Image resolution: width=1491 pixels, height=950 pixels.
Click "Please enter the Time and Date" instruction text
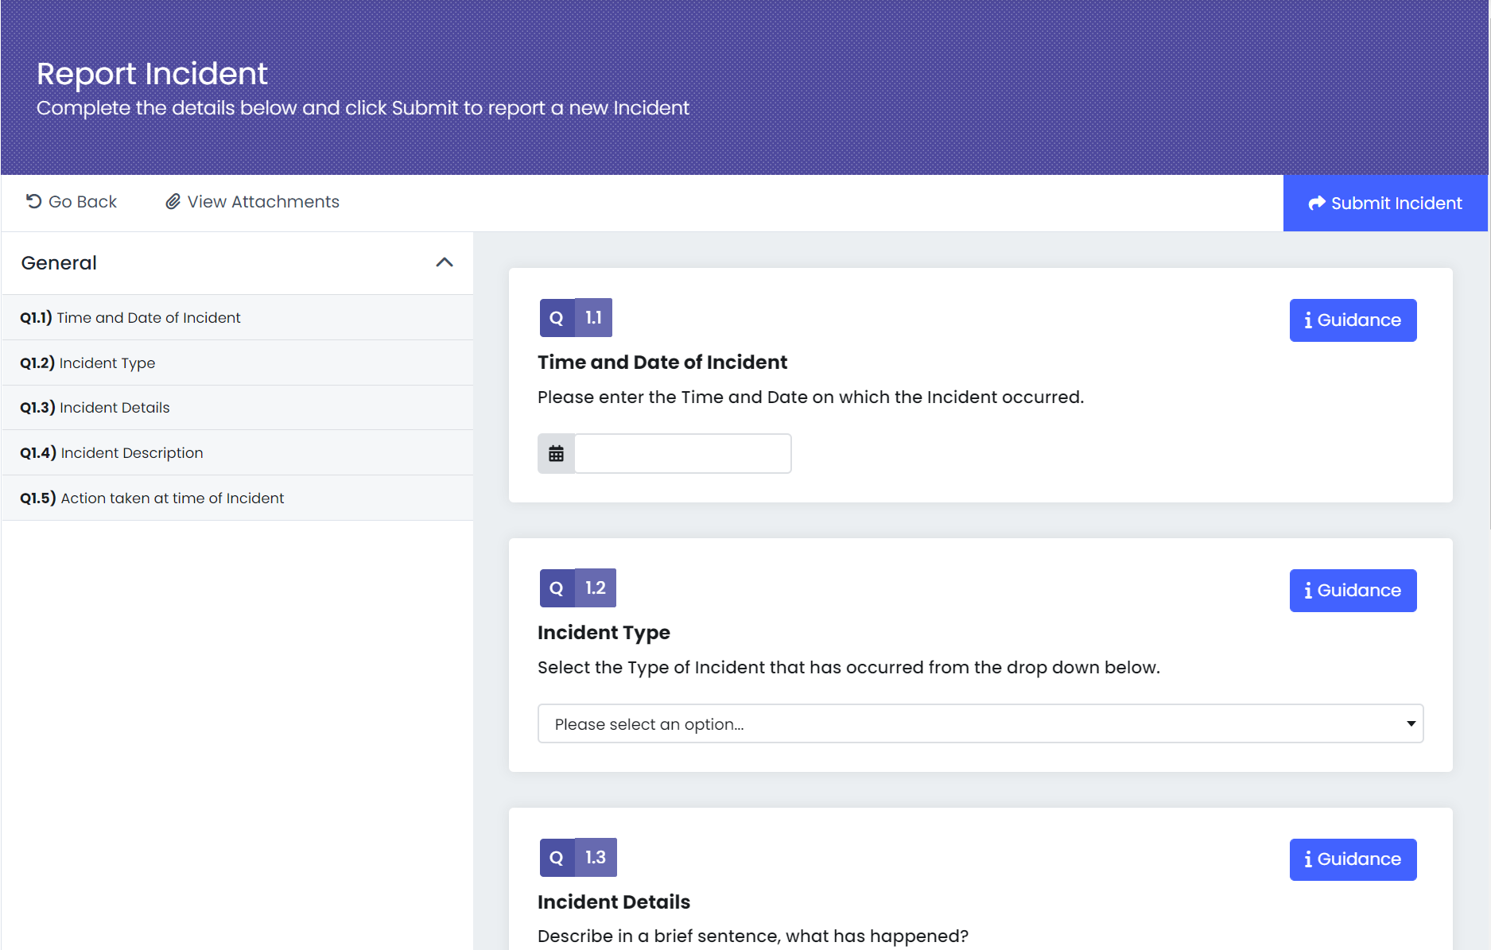click(x=810, y=397)
